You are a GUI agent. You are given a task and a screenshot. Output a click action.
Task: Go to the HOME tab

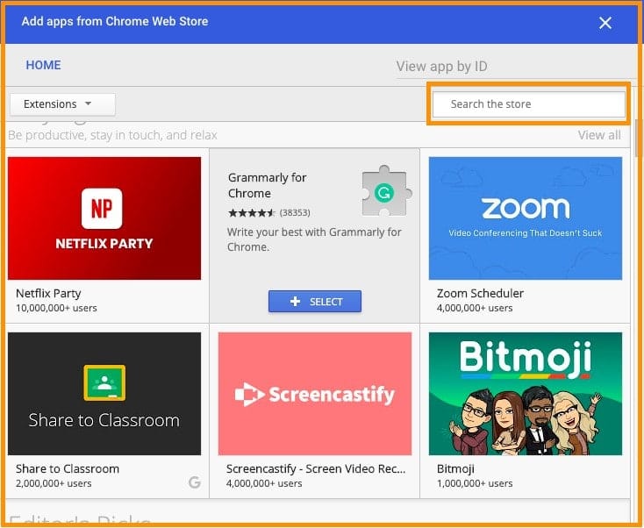click(x=43, y=65)
